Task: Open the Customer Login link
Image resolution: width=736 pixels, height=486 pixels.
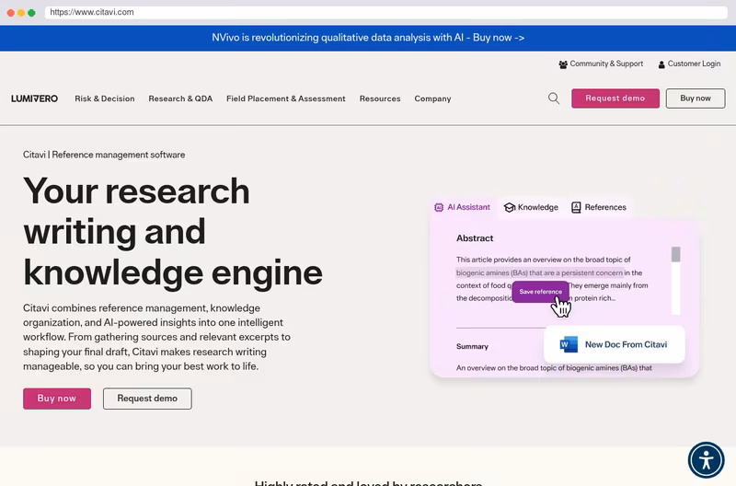Action: pyautogui.click(x=689, y=64)
